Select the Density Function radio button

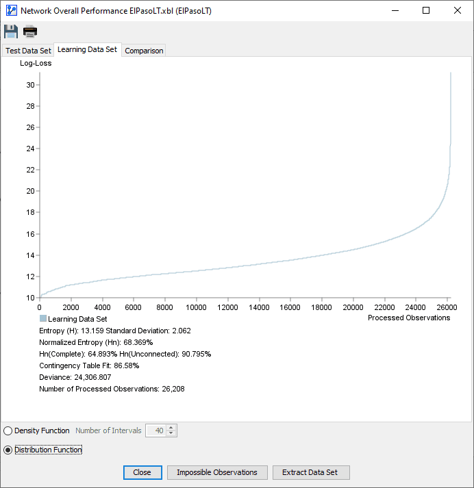[8, 431]
